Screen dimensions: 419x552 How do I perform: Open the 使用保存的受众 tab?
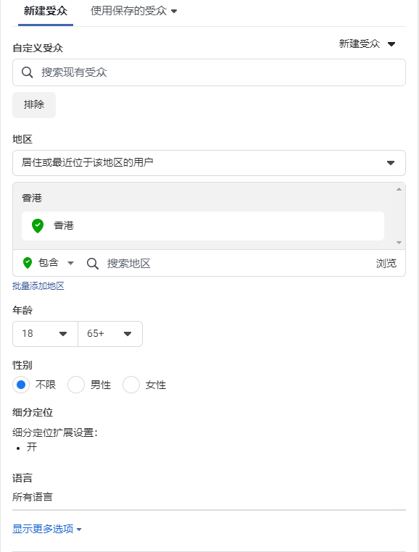(133, 12)
